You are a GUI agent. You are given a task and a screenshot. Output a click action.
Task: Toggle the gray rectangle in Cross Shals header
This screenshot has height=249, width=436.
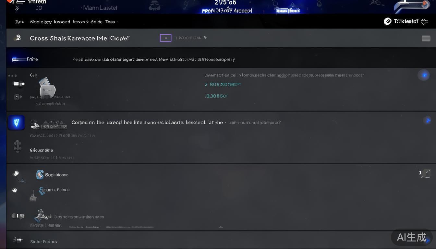tap(426, 39)
